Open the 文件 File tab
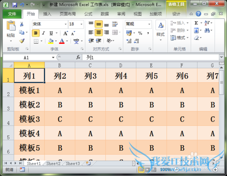 click(x=12, y=14)
